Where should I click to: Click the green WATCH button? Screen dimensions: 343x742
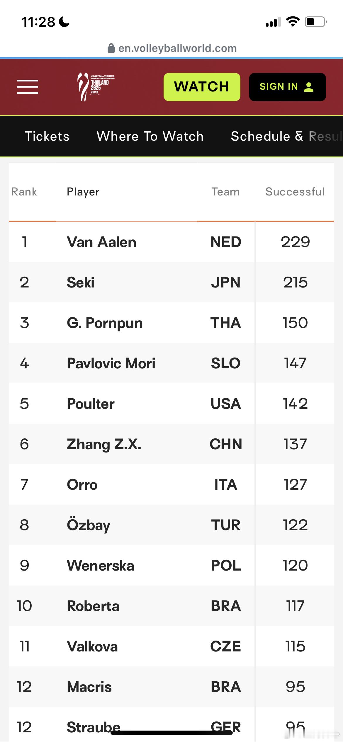coord(202,87)
